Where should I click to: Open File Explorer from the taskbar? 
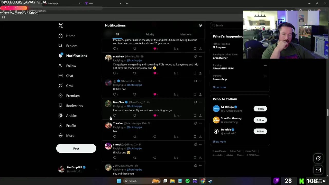(172, 181)
